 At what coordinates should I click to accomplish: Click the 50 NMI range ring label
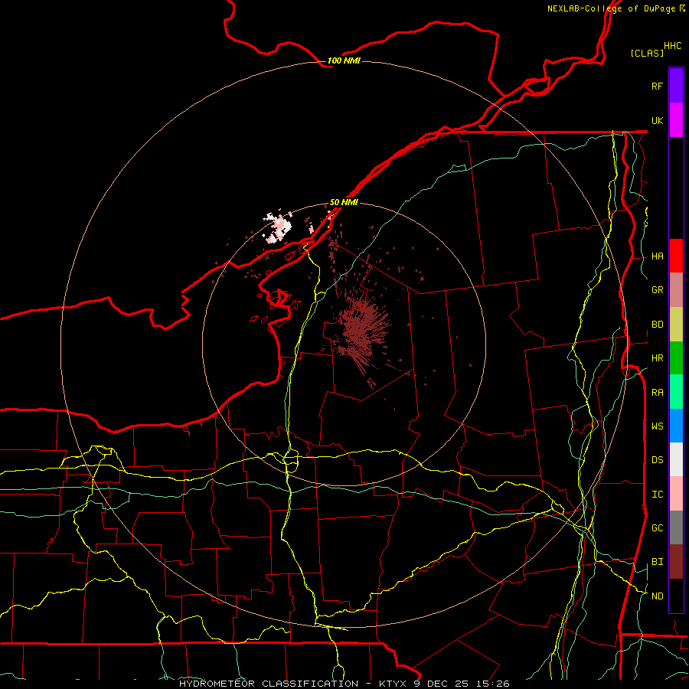coord(344,202)
